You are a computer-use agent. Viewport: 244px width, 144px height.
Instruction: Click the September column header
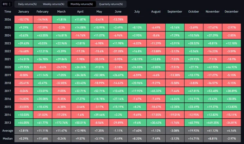tap(175, 11)
